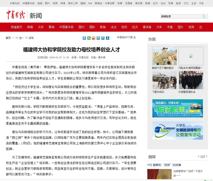Open 我找 in red nav bar

(124, 27)
